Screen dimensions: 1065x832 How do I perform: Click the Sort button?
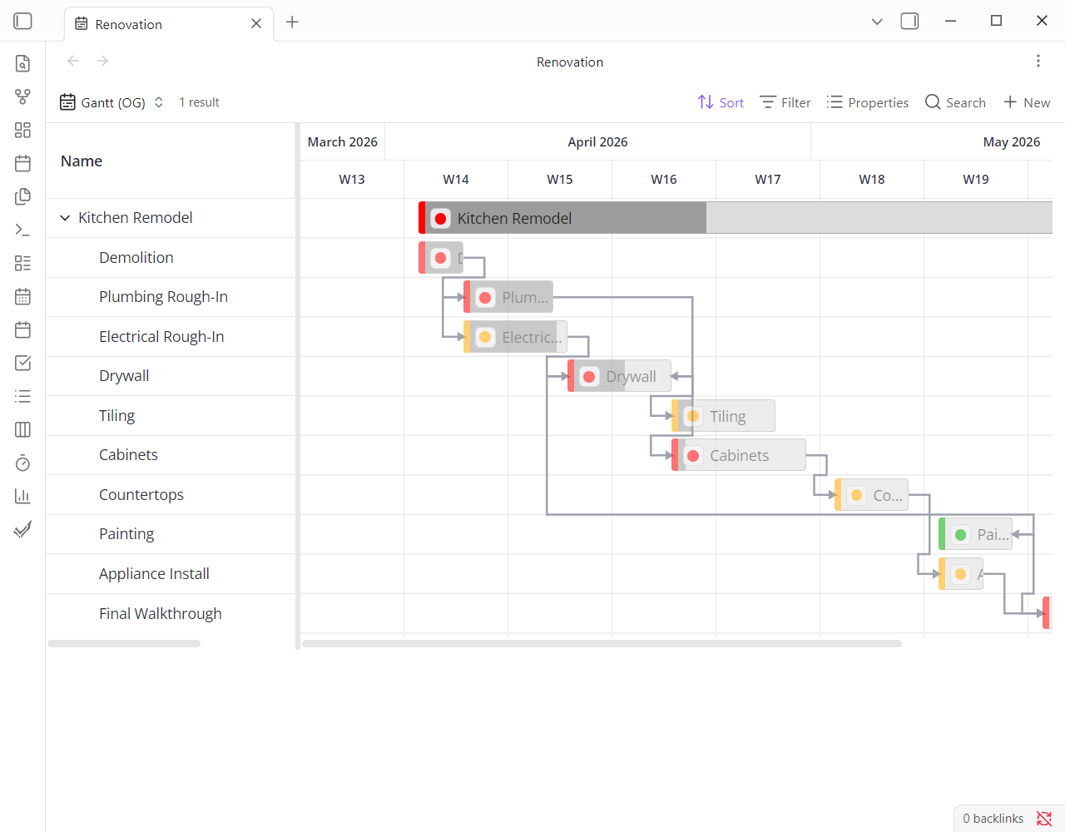(721, 102)
